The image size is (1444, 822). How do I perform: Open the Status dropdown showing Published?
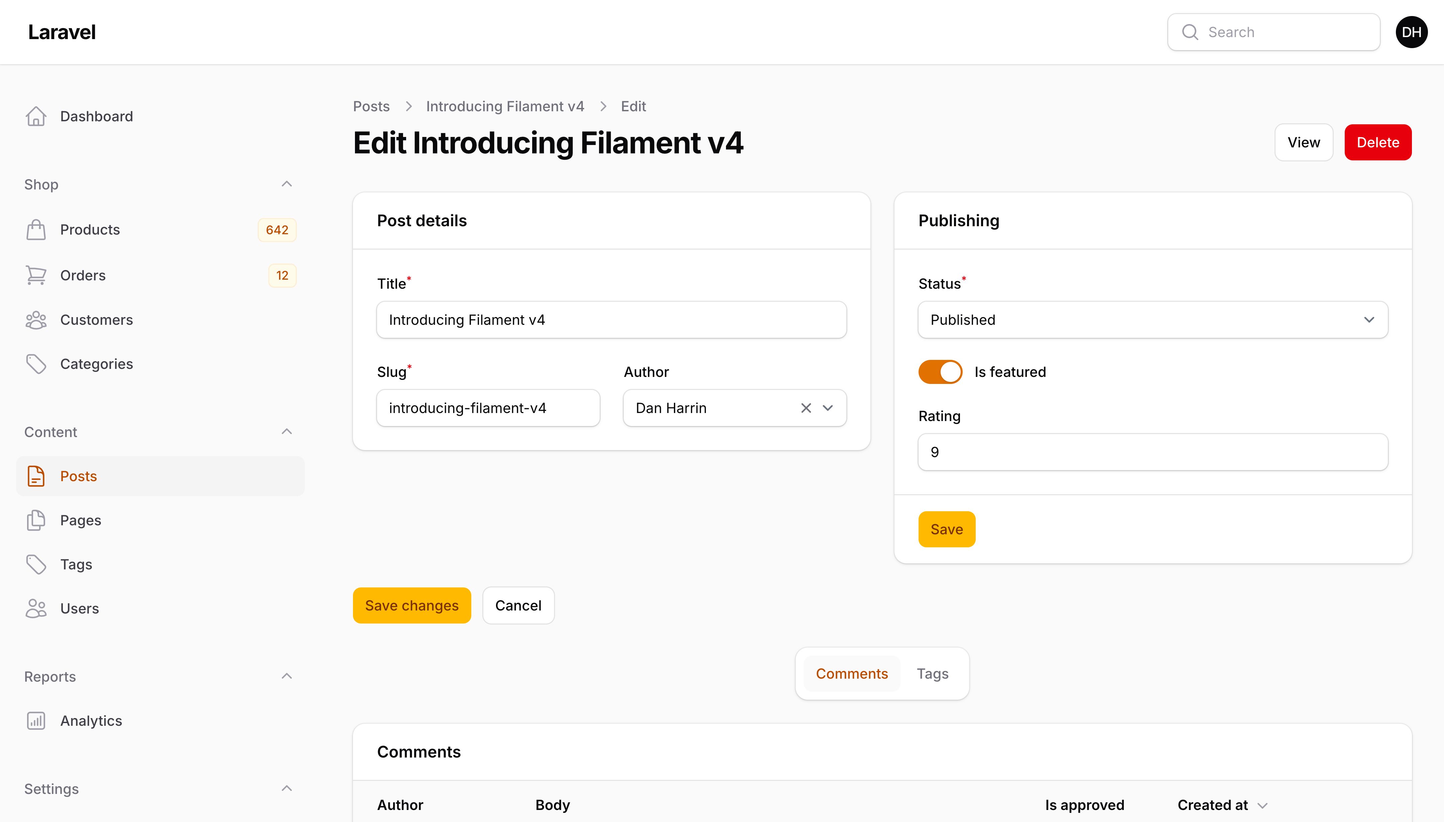(x=1153, y=320)
